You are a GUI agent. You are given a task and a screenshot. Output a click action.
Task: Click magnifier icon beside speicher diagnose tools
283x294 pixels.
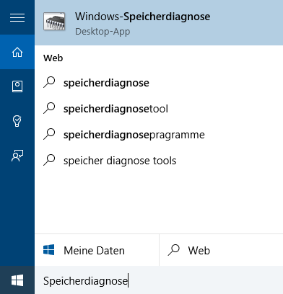pos(49,160)
